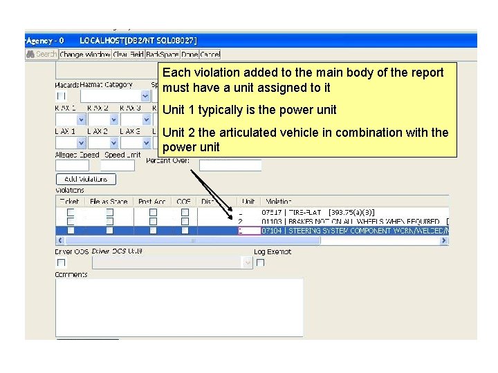Viewport: 498px width, 373px height.
Task: Click right arrow of violations horizontal scrollbar
Action: pyautogui.click(x=444, y=240)
